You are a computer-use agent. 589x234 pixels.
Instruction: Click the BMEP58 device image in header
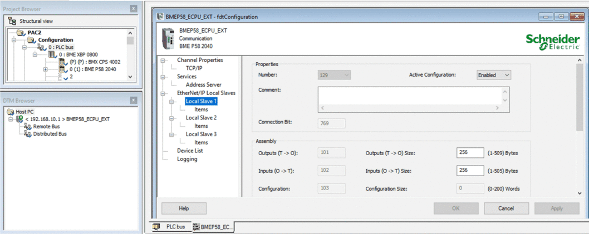168,38
